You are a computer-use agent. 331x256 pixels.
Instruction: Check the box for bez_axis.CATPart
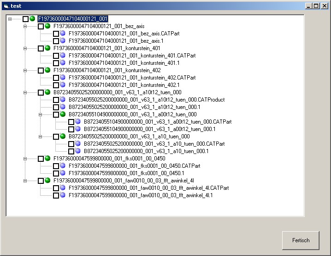coord(56,34)
